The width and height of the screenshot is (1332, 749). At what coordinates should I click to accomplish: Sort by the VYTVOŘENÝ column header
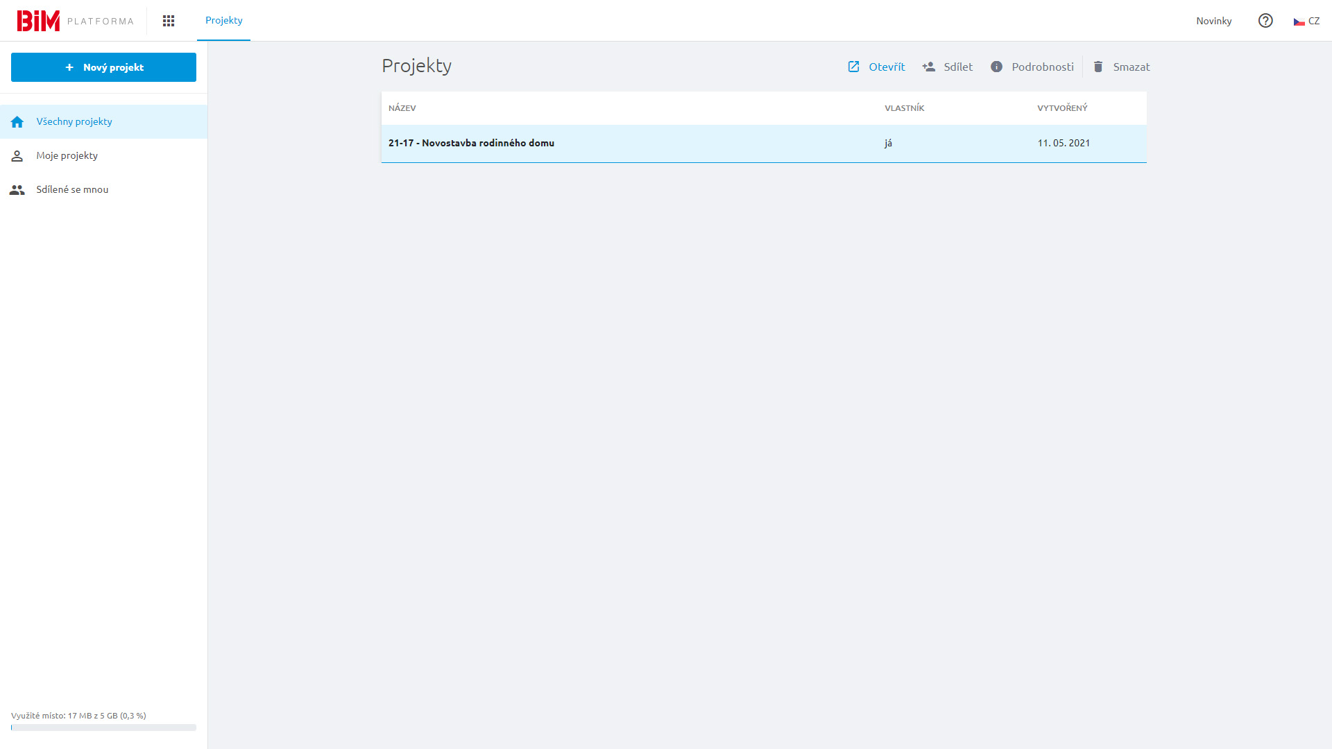pos(1062,108)
